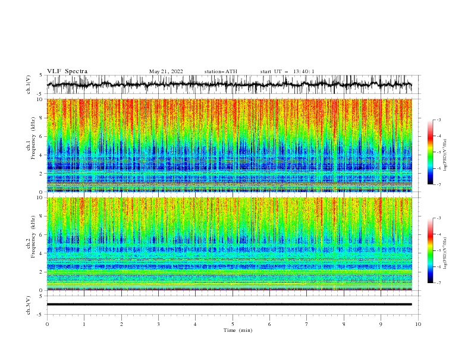Click time axis tick label "7"
471x364 pixels.
(x=307, y=324)
